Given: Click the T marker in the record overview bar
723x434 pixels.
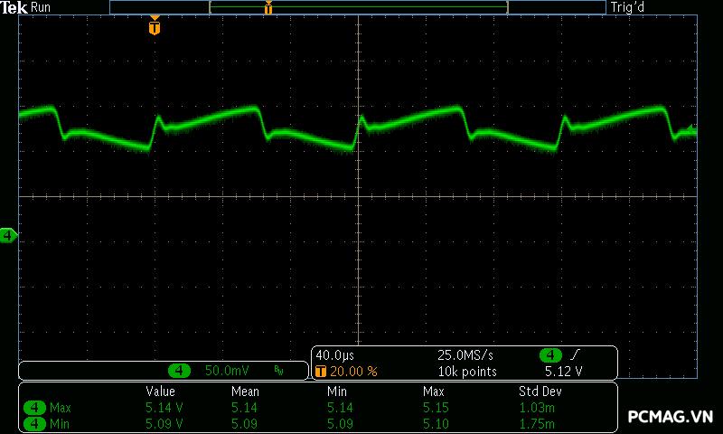Looking at the screenshot, I should 268,8.
